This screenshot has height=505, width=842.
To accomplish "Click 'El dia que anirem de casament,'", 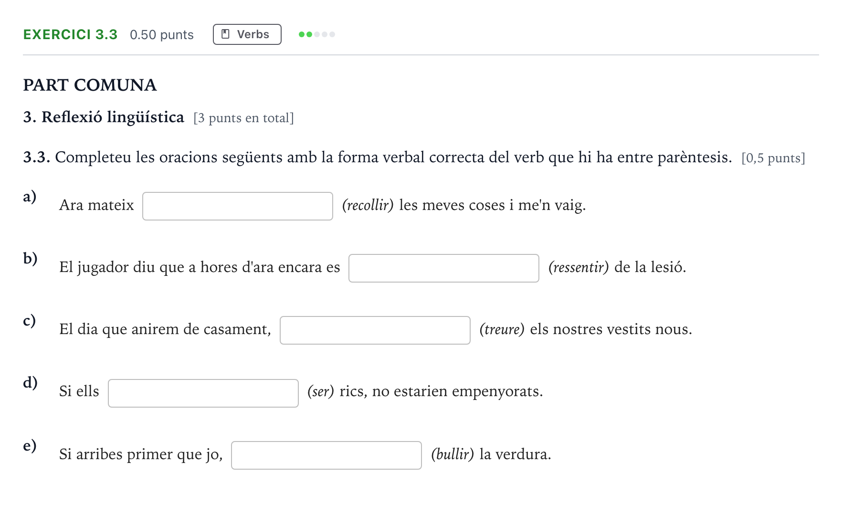I will coord(165,329).
